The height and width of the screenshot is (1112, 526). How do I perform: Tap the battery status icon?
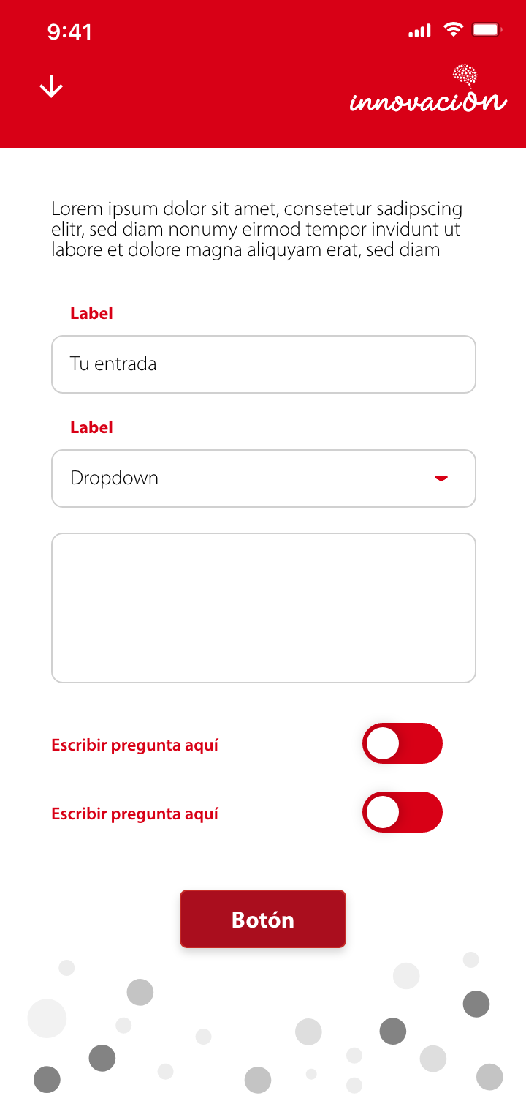(487, 30)
